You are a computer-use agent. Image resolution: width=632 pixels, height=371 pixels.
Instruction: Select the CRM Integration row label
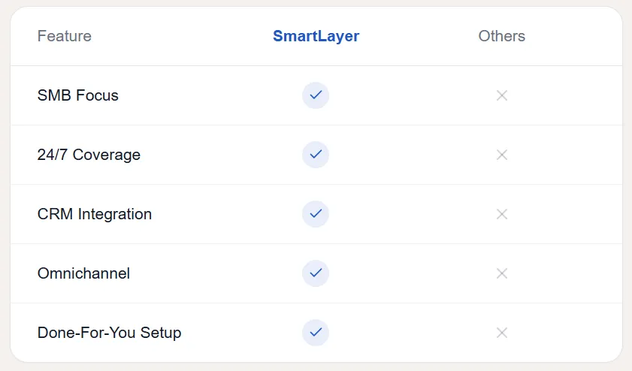[95, 214]
